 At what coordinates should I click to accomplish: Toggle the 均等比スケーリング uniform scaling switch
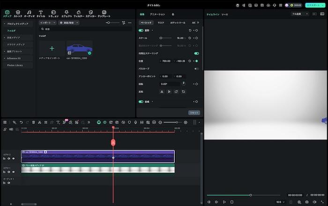pyautogui.click(x=196, y=53)
